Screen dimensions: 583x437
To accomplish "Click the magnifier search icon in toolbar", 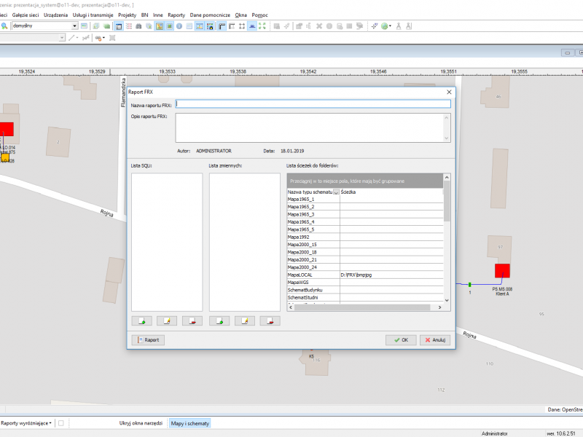I will tap(4, 26).
